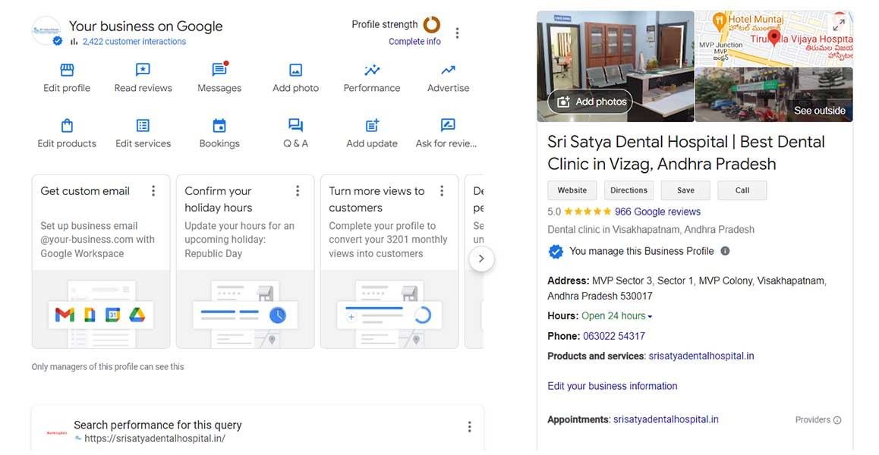This screenshot has height=455, width=879.
Task: Open the map thumbnail with red pin
Action: coord(773,39)
